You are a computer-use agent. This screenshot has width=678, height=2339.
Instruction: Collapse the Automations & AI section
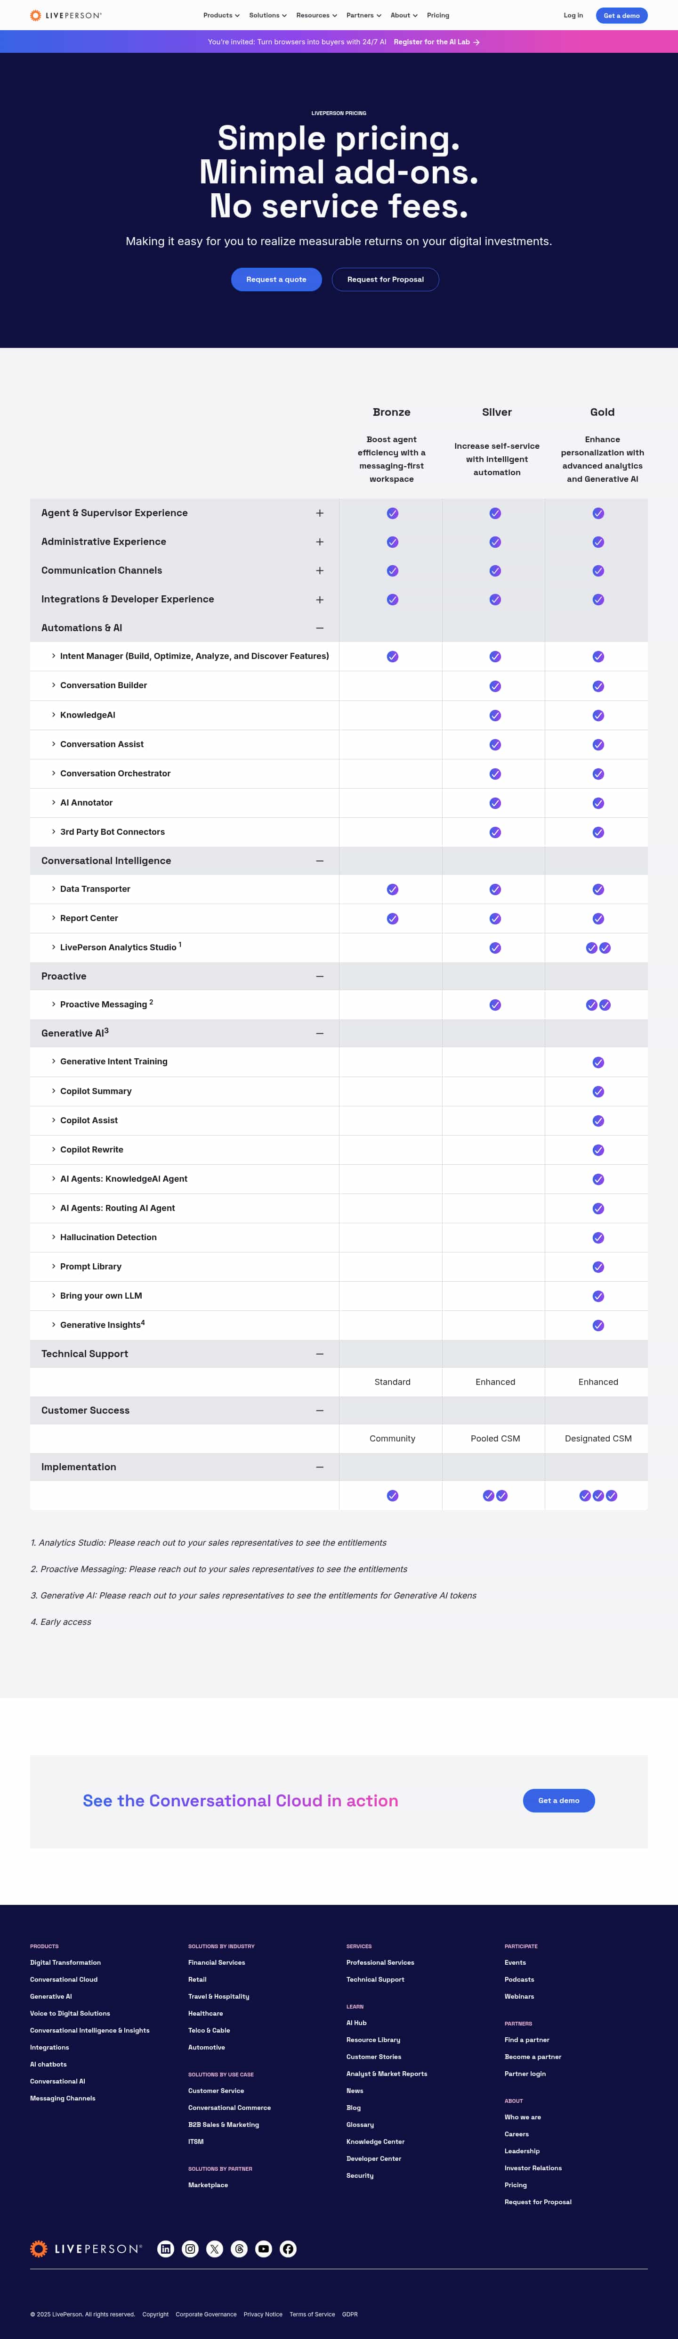point(319,628)
